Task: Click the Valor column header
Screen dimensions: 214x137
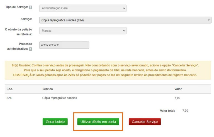Action: click(x=178, y=89)
